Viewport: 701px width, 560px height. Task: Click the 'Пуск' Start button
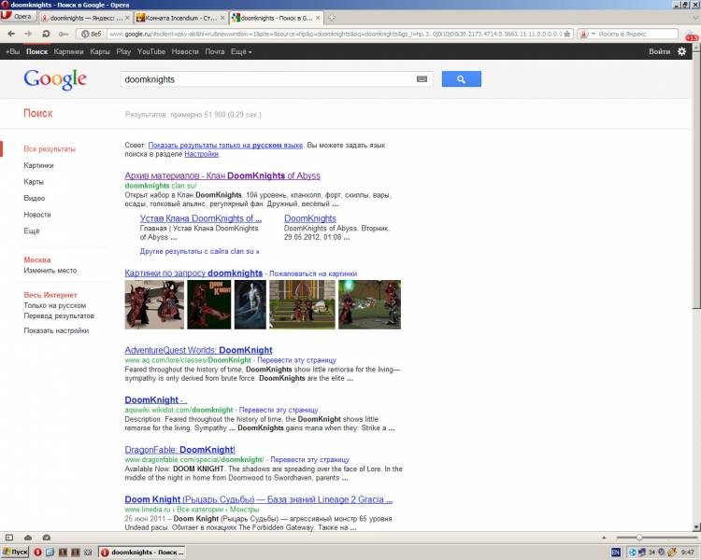pos(15,553)
